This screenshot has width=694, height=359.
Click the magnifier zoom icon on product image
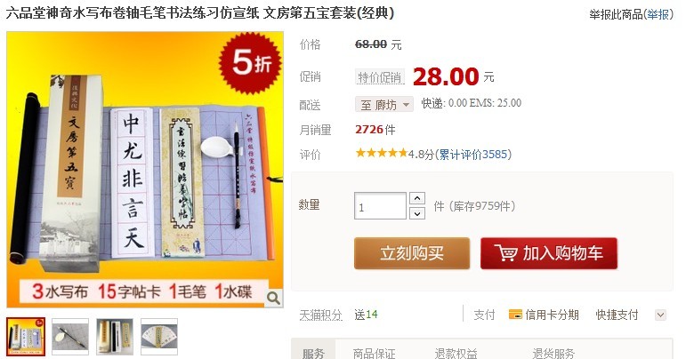click(x=273, y=298)
